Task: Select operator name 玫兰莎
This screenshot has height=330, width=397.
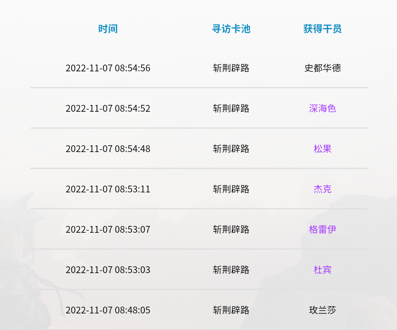Action: click(322, 310)
